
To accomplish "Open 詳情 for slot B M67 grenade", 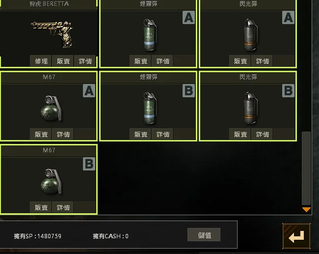I will tap(63, 207).
